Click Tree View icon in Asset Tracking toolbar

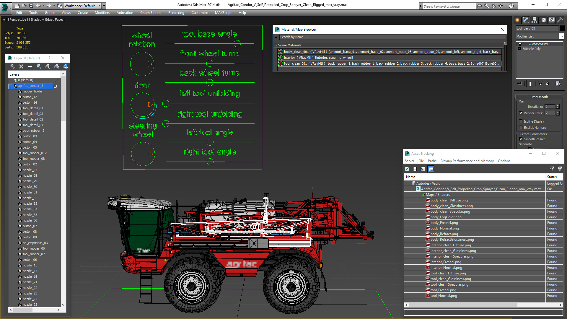coord(423,169)
